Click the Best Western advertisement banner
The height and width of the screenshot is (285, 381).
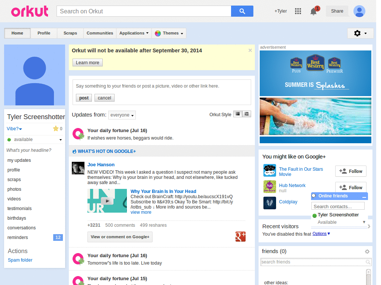coord(316,97)
